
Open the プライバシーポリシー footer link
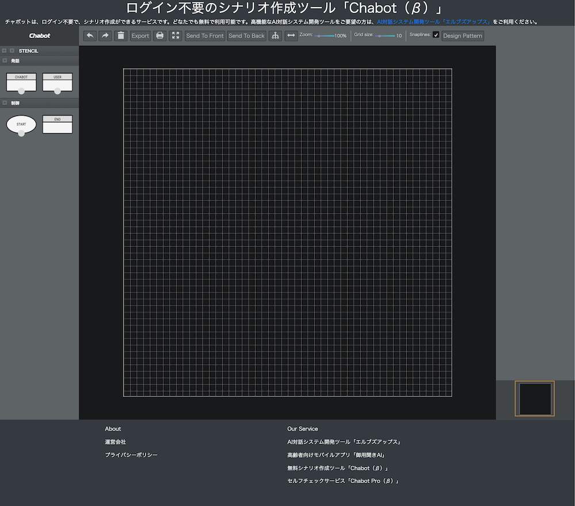point(131,455)
